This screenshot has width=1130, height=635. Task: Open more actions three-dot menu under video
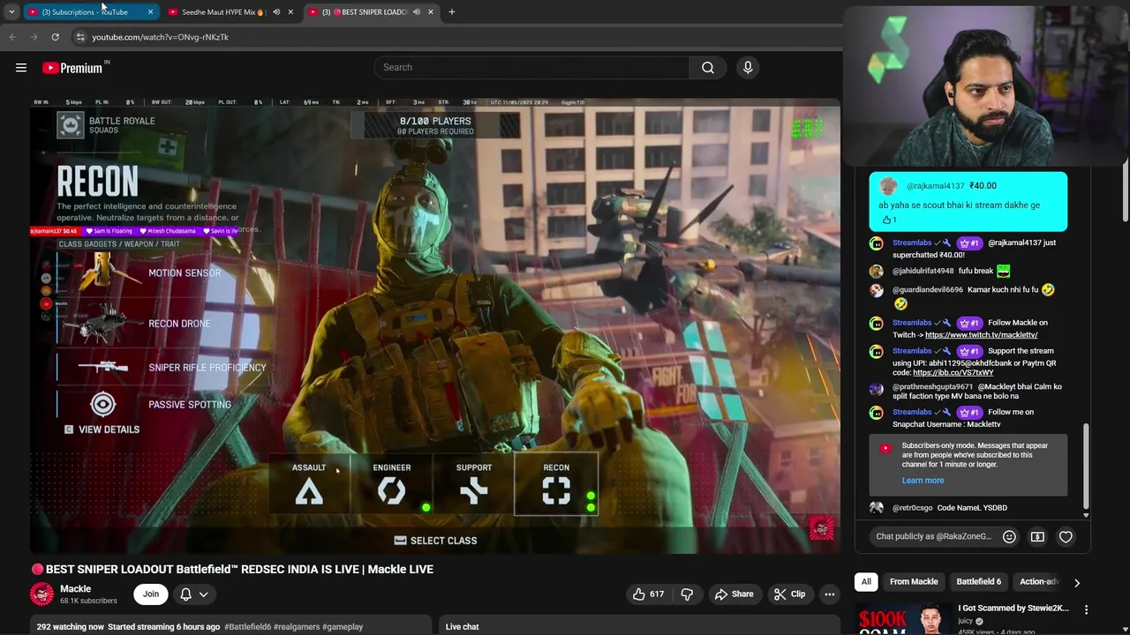pos(829,594)
